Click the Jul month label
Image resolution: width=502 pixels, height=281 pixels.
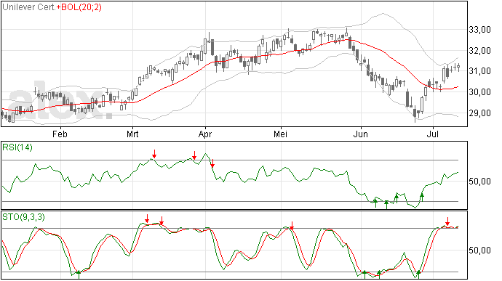tap(433, 134)
